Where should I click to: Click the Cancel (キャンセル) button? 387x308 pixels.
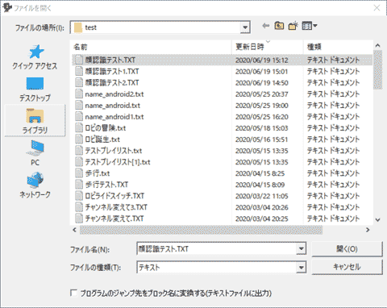(347, 267)
